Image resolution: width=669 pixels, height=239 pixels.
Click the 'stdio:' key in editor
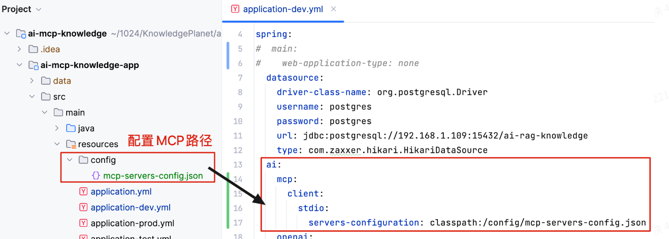coord(313,208)
